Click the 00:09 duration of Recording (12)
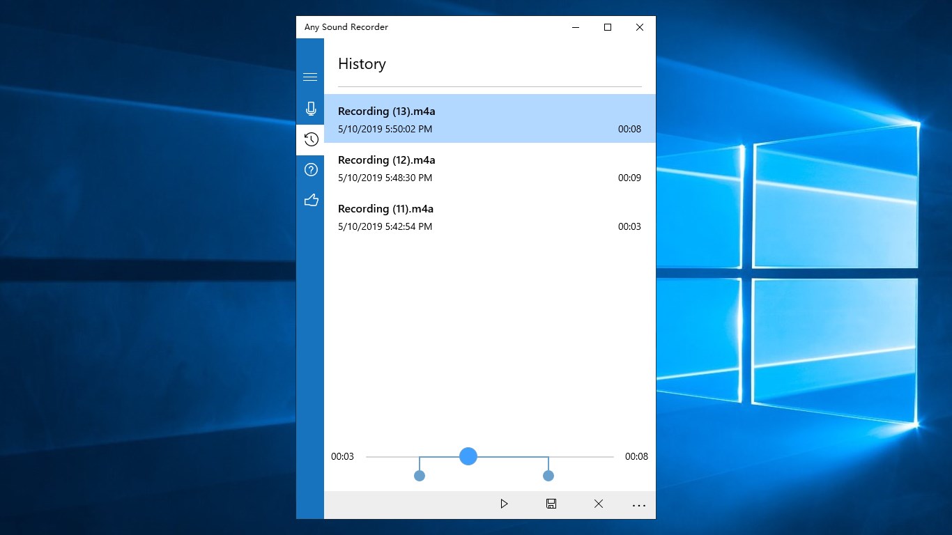The width and height of the screenshot is (952, 535). coord(629,178)
